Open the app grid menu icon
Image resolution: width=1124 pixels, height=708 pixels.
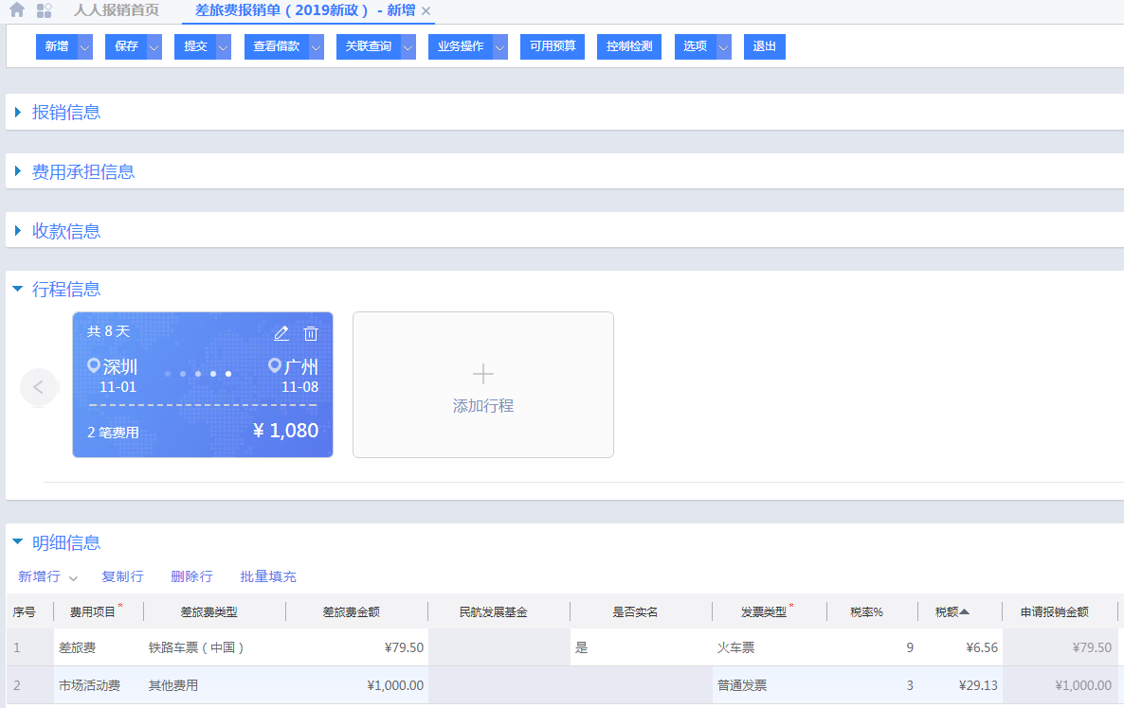point(45,10)
